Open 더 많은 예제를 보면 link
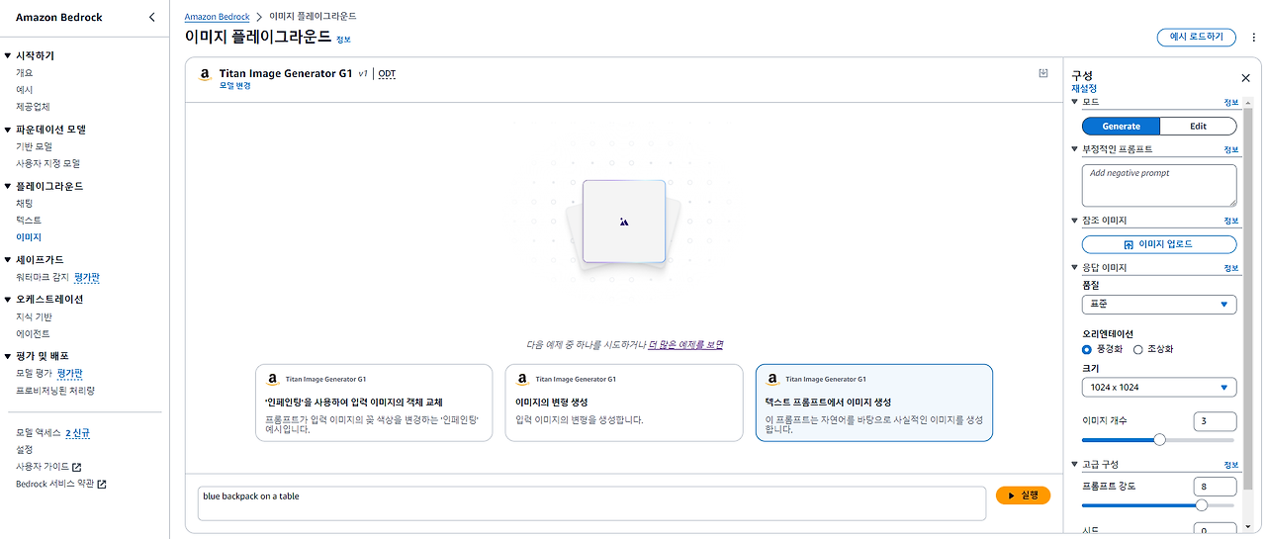Viewport: 1266px width, 539px height. (x=685, y=345)
